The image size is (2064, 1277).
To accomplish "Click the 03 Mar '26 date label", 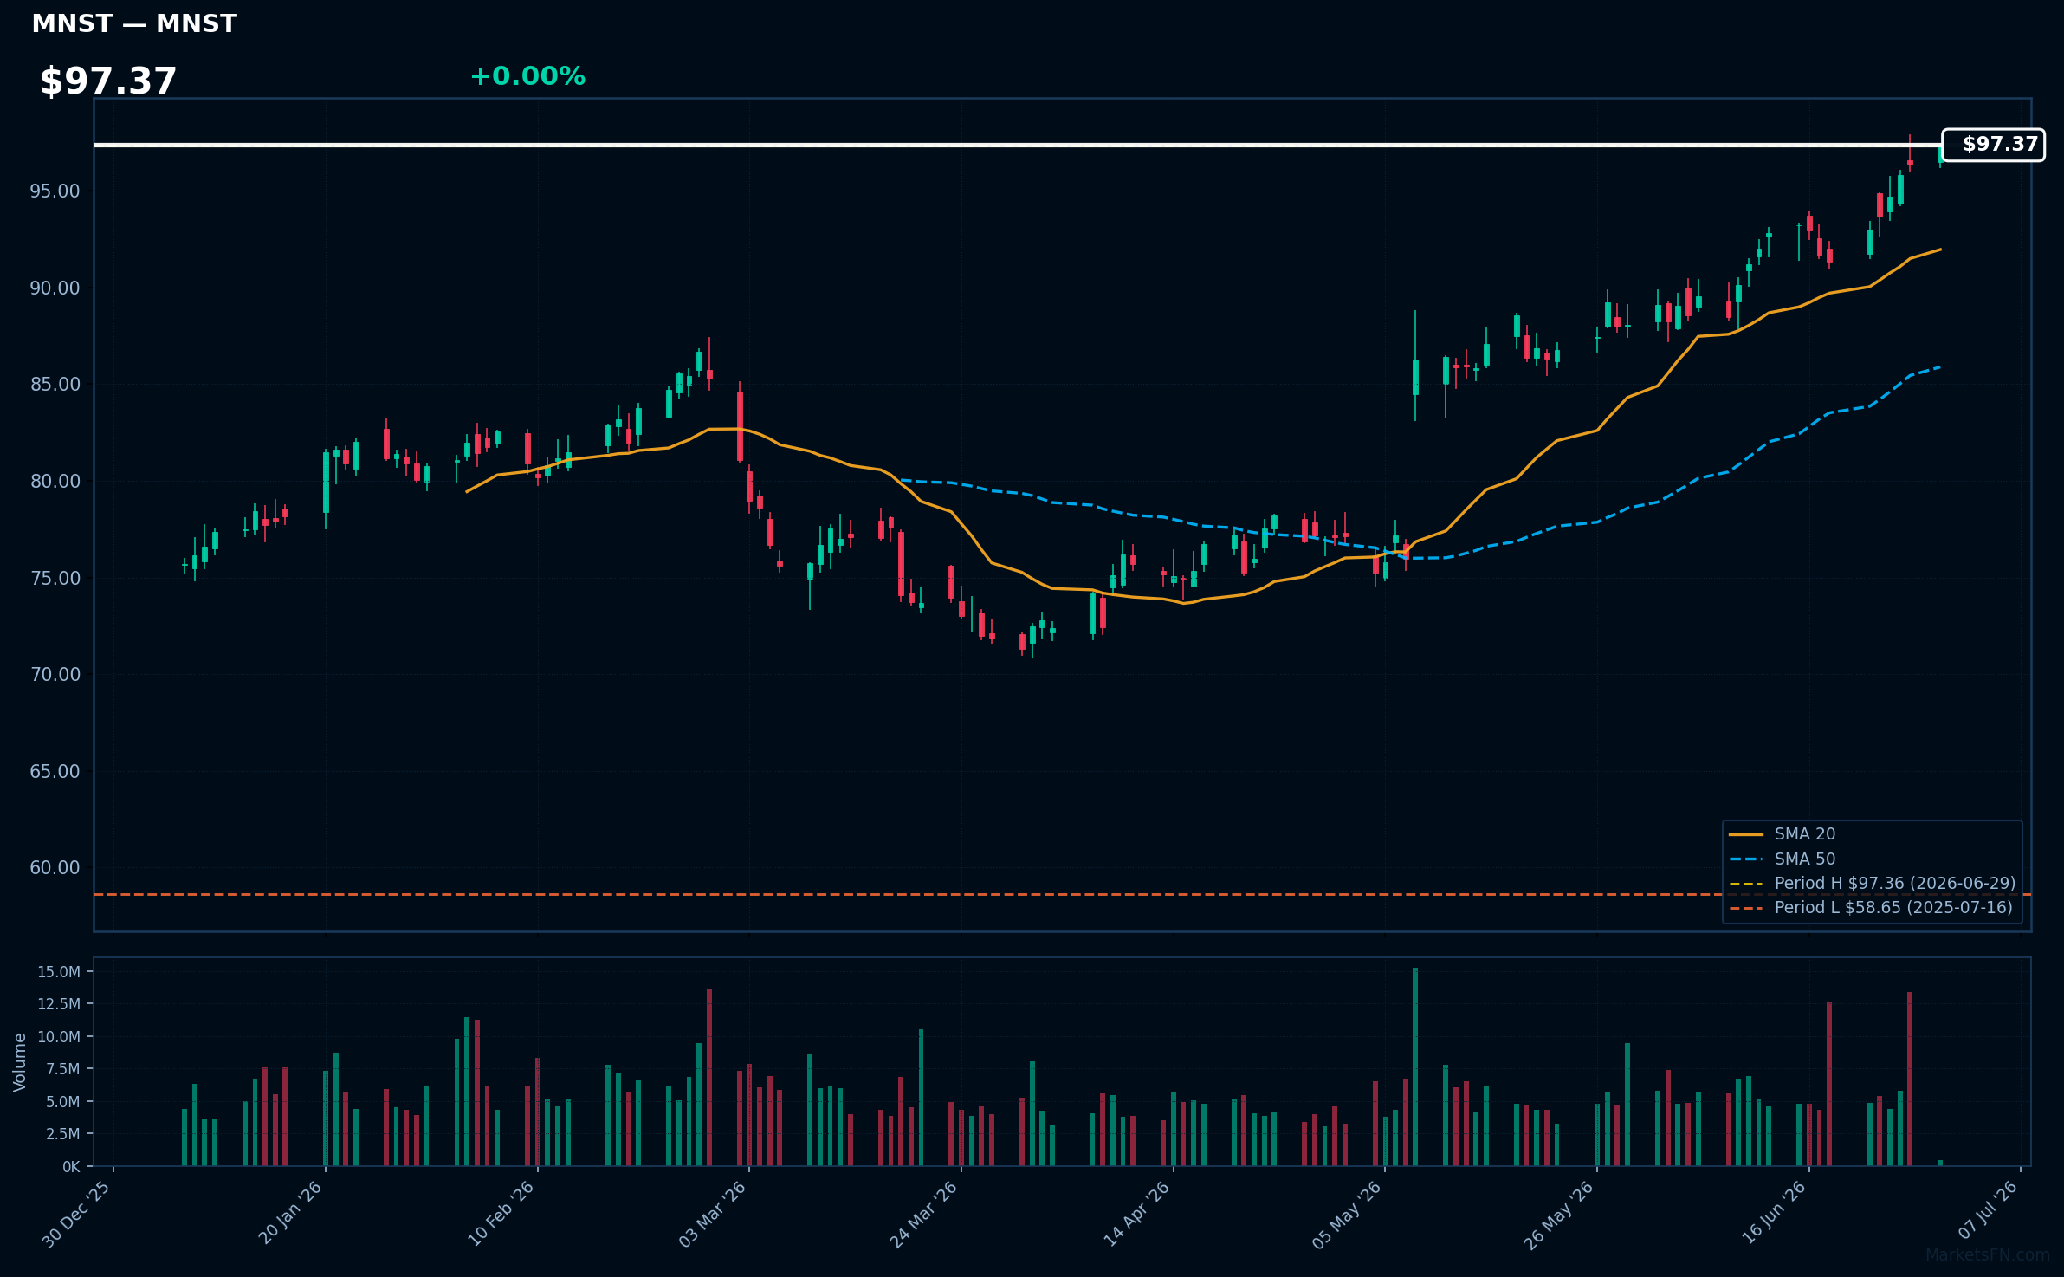I will pos(713,1214).
